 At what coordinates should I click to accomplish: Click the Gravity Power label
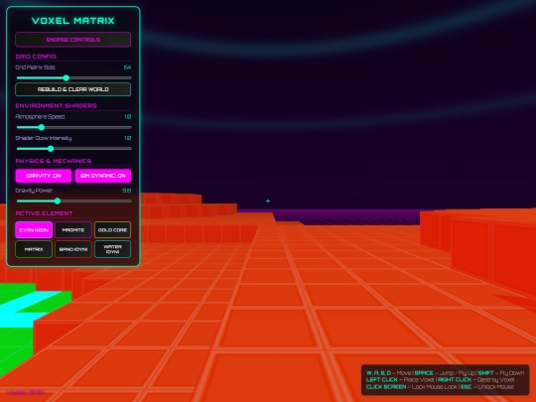click(x=34, y=191)
